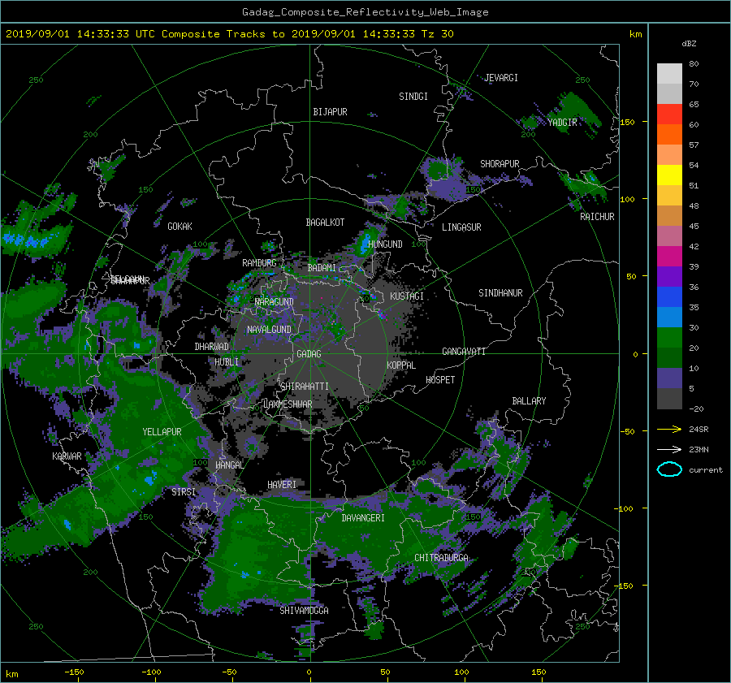Click the NARAGUND city label
This screenshot has width=731, height=683.
point(274,302)
